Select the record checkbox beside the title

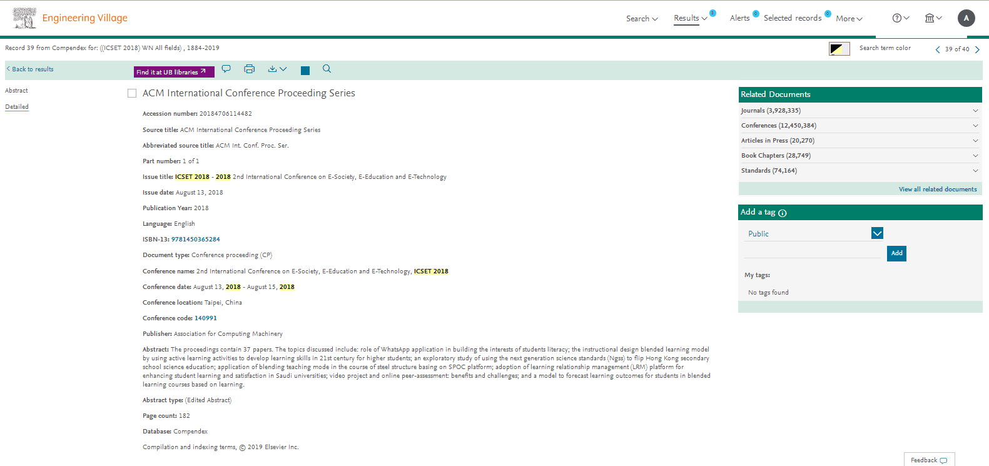(x=132, y=93)
